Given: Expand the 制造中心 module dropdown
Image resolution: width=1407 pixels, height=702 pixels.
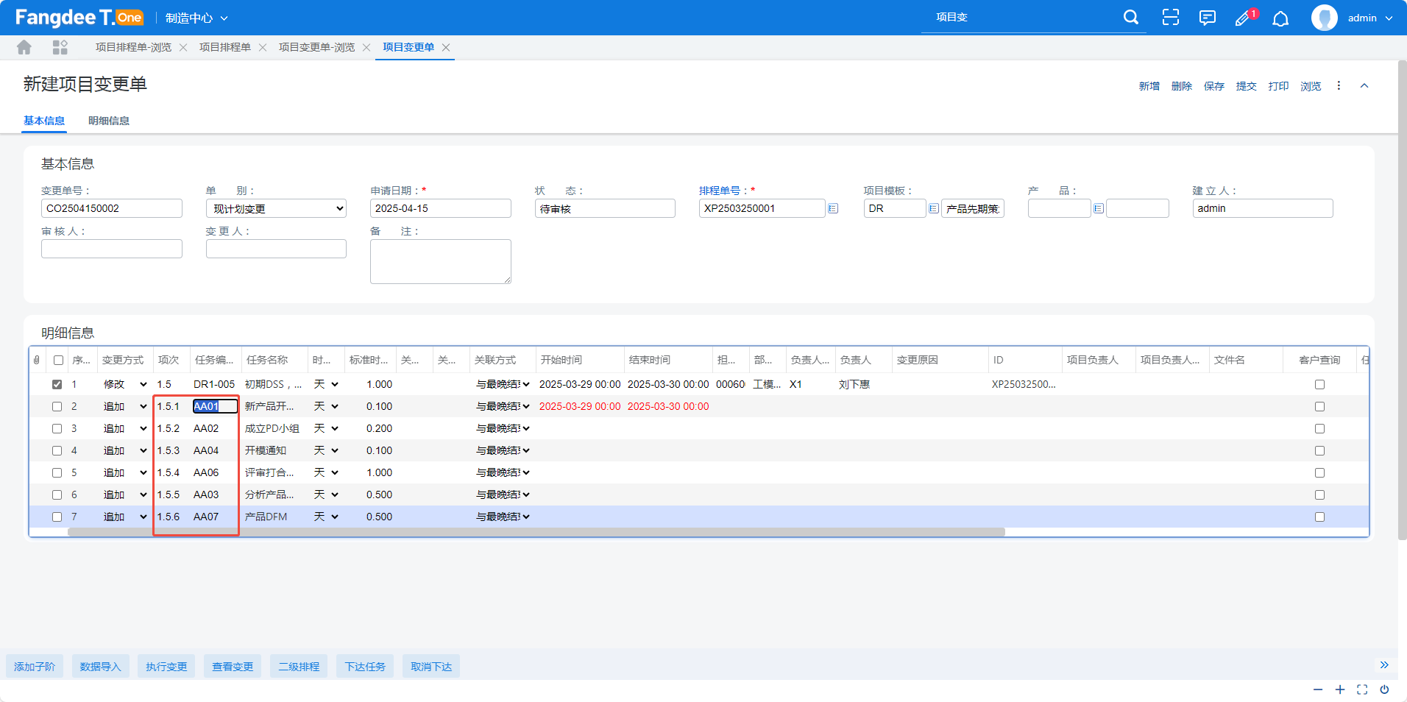Looking at the screenshot, I should pos(196,18).
